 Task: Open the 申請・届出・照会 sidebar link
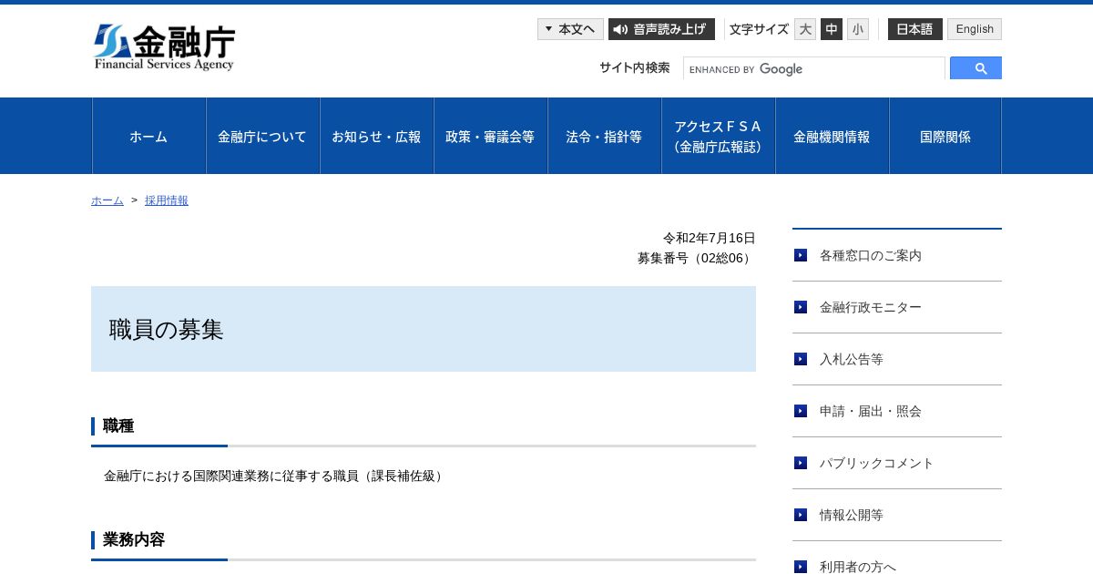(x=871, y=411)
